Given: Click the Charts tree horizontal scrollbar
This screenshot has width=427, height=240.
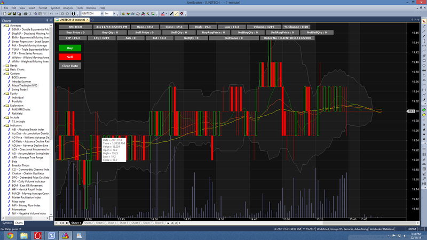Looking at the screenshot, I should pyautogui.click(x=25, y=218).
